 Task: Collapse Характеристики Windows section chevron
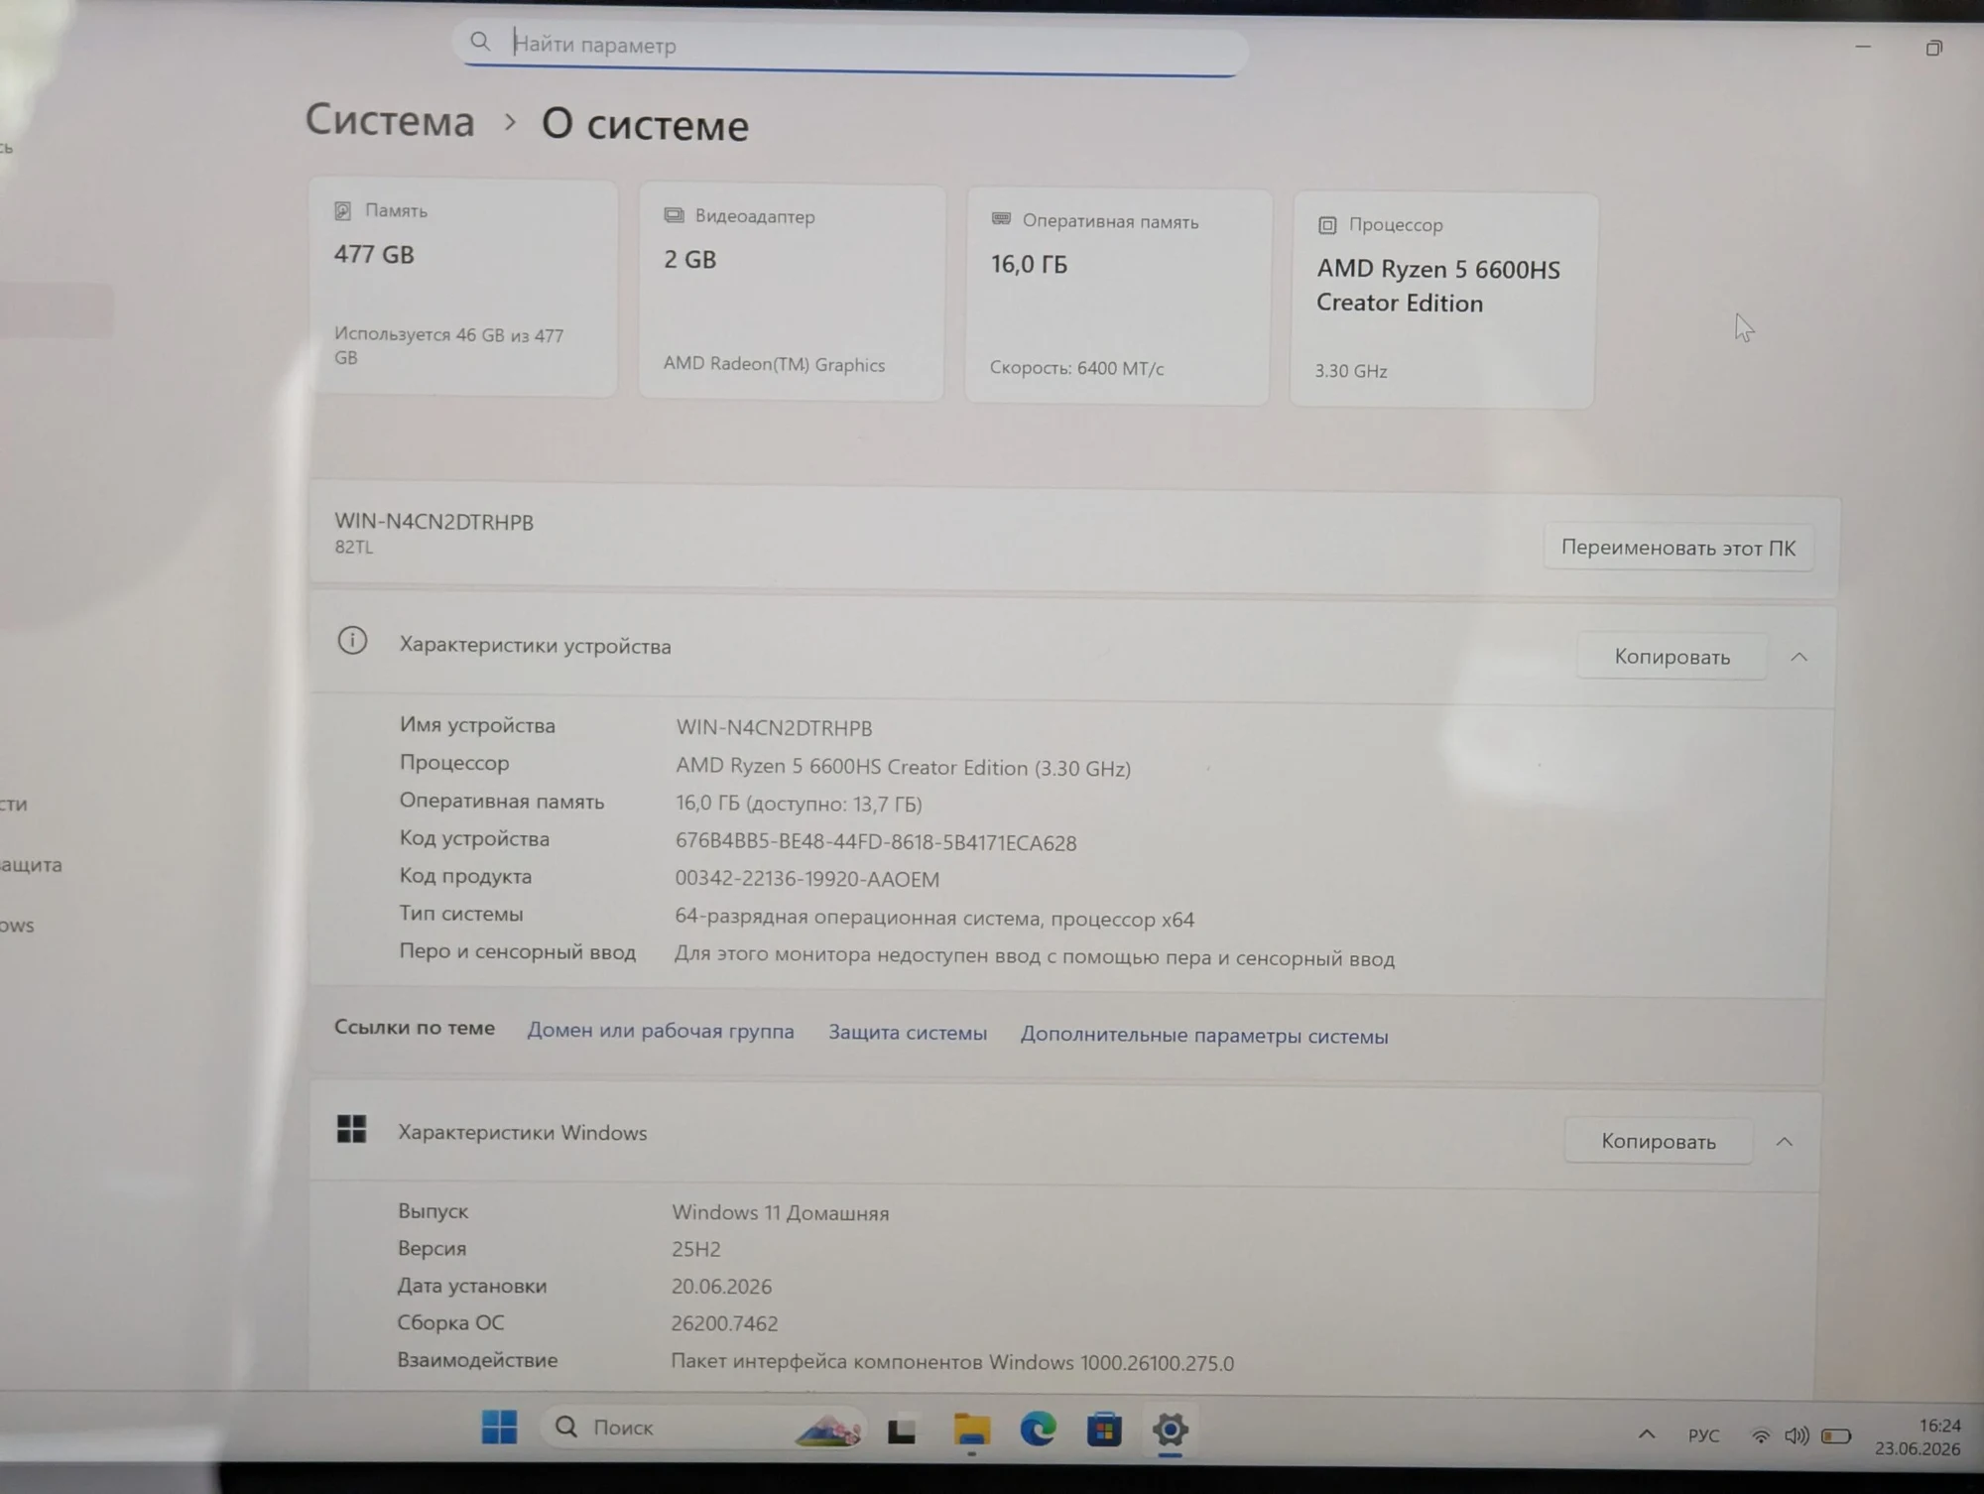click(x=1784, y=1142)
